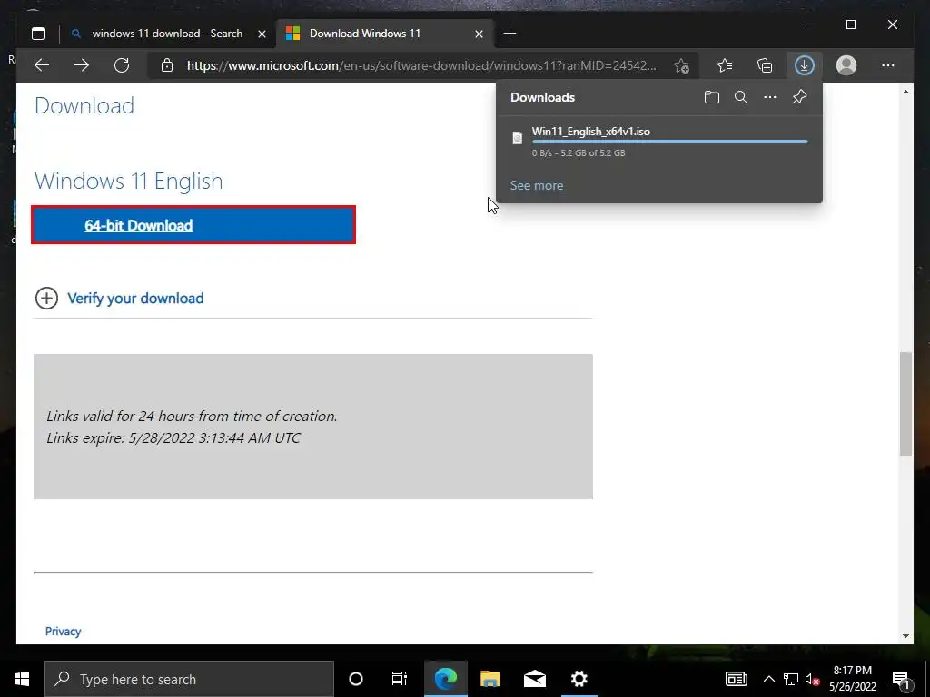Select the Download Windows 11 tab
Viewport: 930px width, 697px height.
(384, 34)
